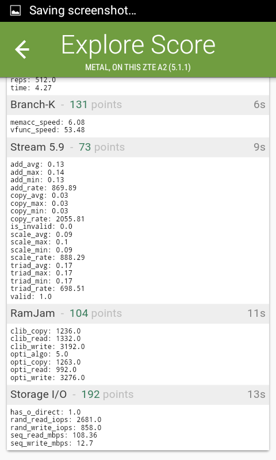Expand the Branch-K section header
The width and height of the screenshot is (276, 460).
tap(138, 105)
